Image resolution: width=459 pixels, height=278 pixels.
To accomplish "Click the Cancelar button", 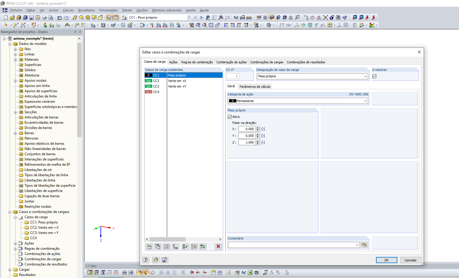I will [x=410, y=260].
